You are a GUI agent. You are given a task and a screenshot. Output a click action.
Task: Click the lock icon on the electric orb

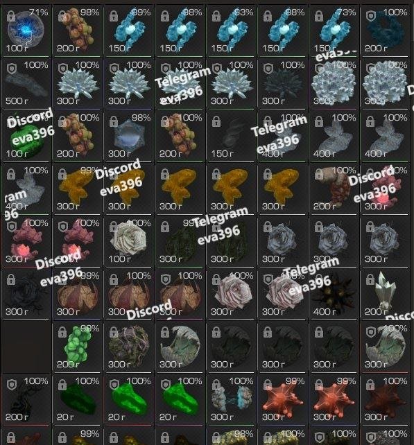click(x=11, y=16)
